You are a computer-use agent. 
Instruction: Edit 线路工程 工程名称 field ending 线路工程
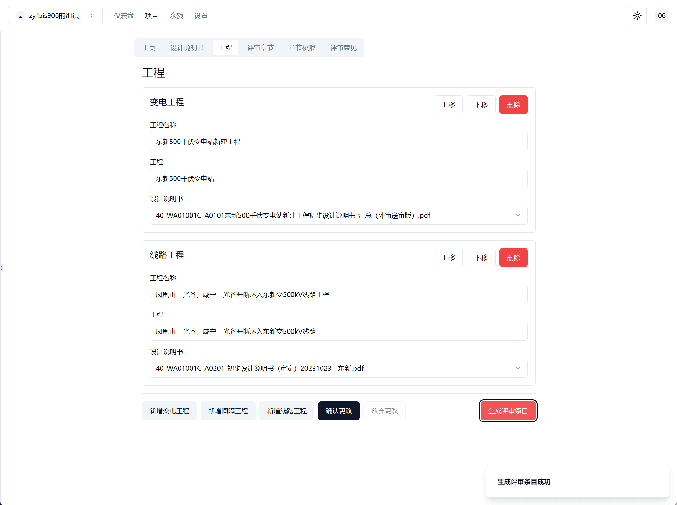pyautogui.click(x=339, y=294)
